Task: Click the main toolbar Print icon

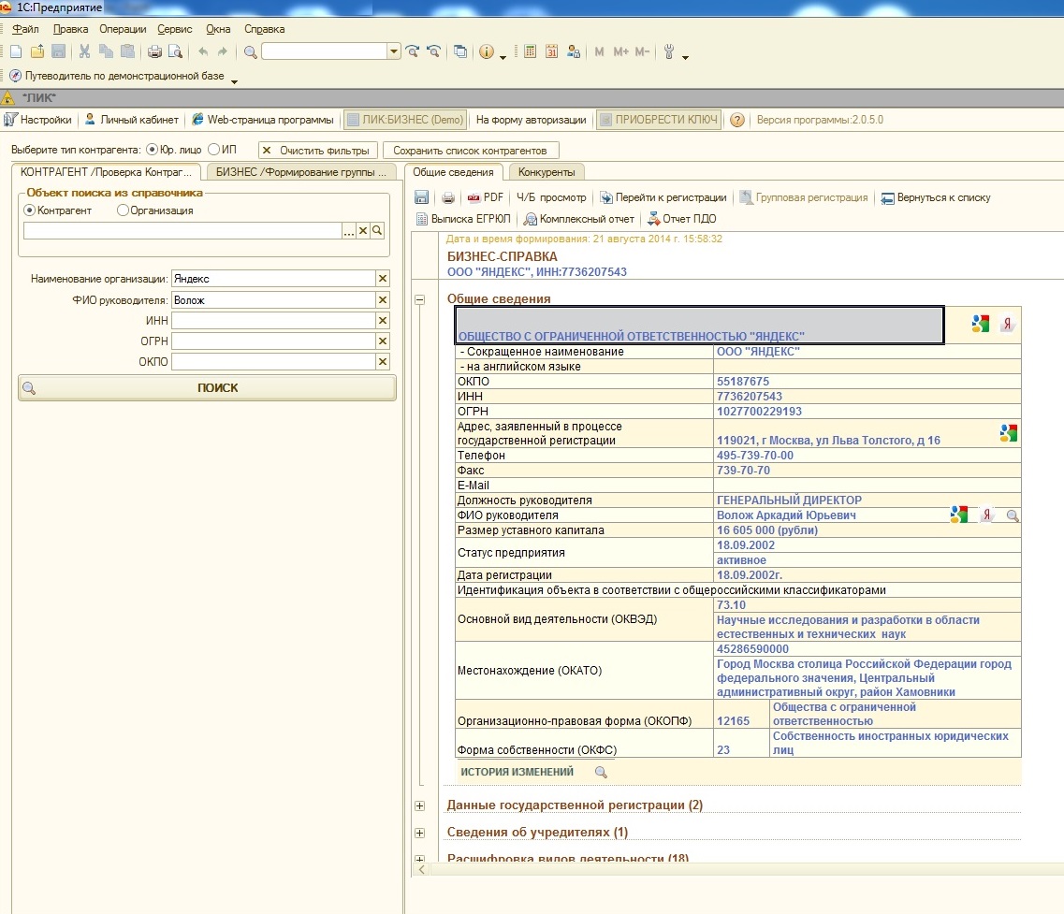Action: click(x=154, y=51)
